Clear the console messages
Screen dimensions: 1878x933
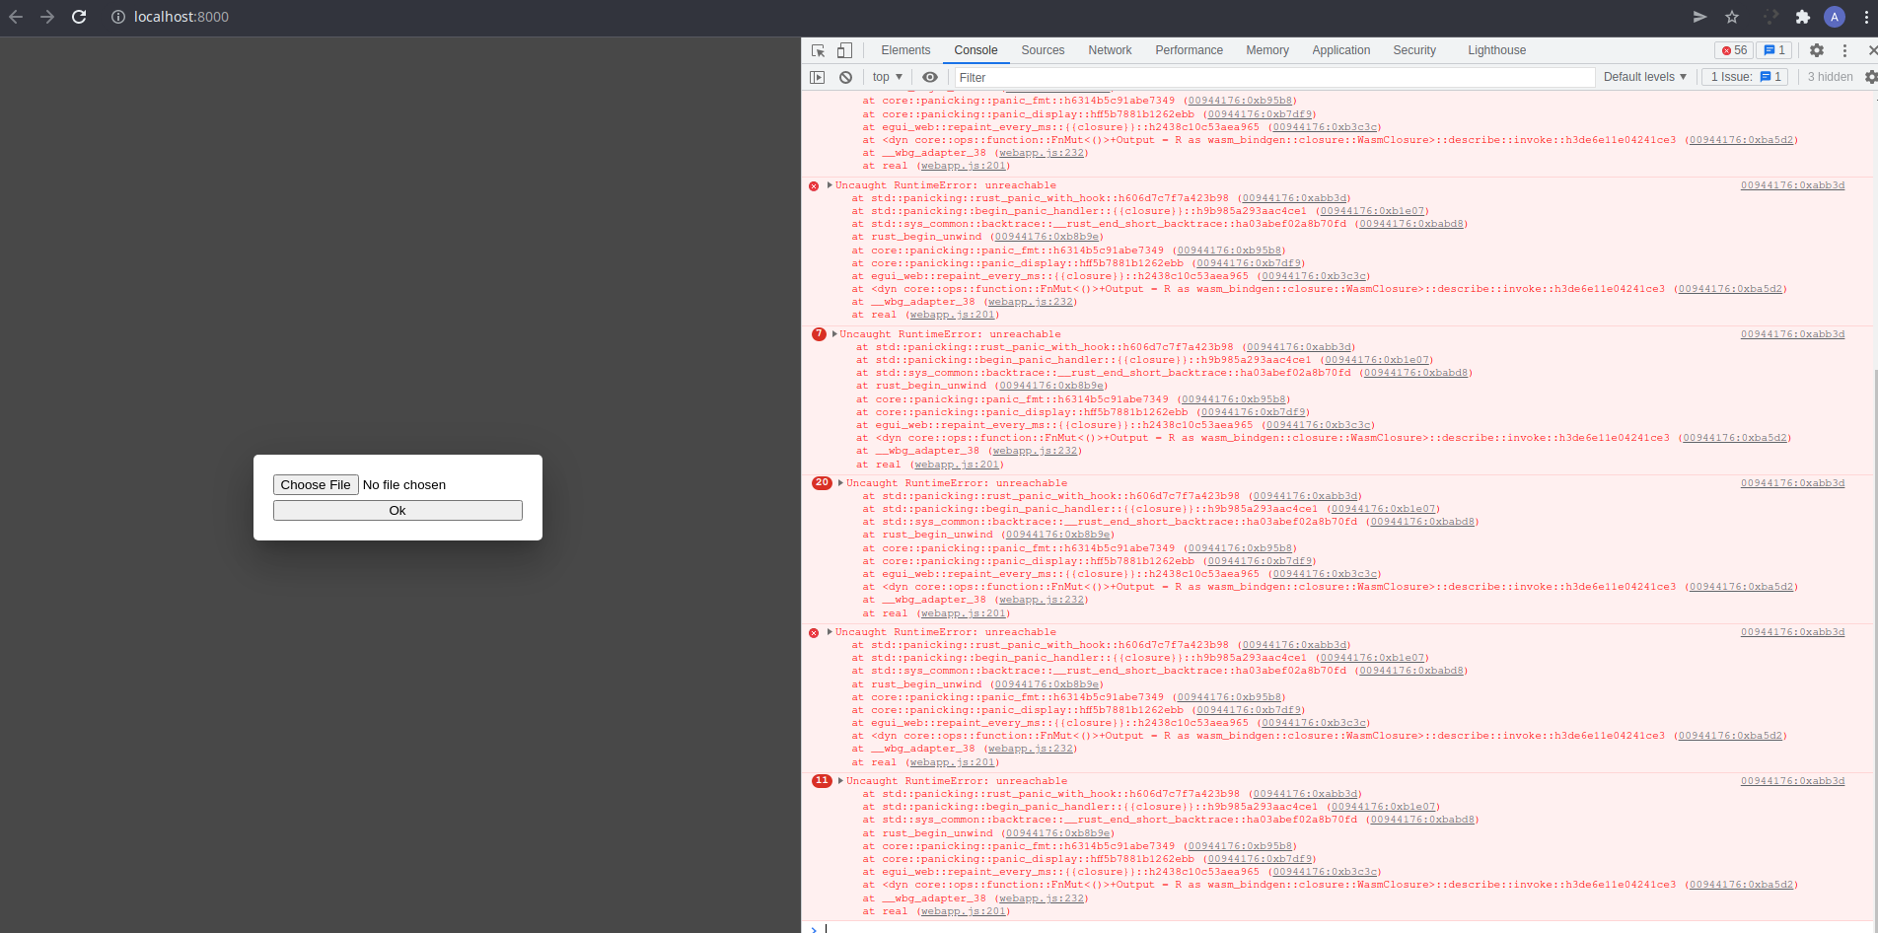pos(845,77)
